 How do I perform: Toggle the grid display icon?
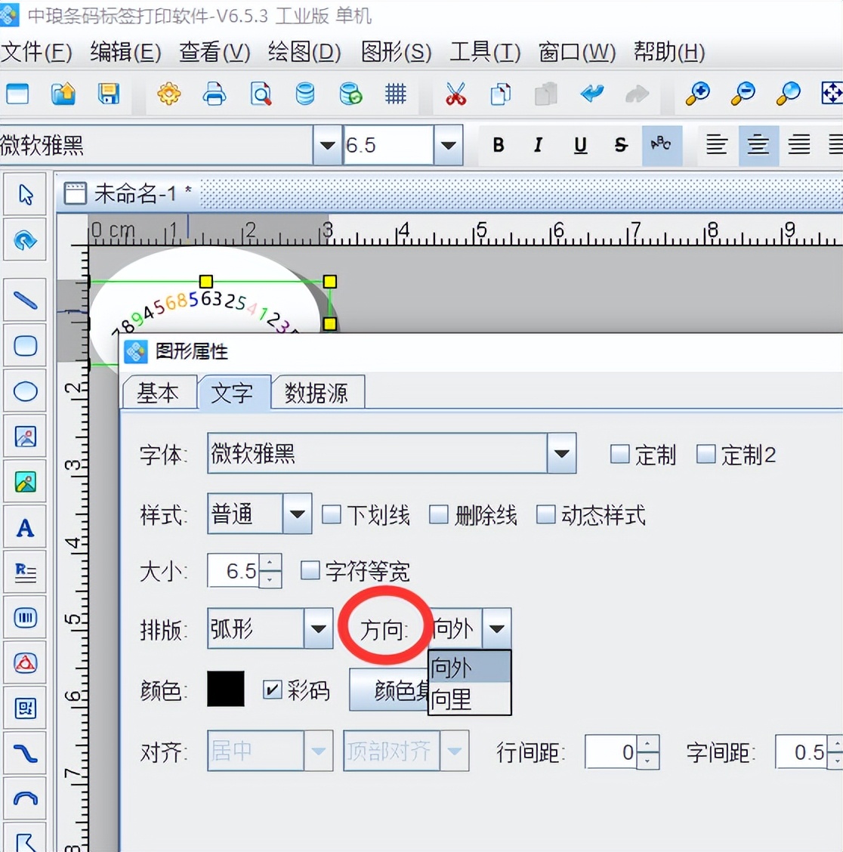(x=396, y=94)
